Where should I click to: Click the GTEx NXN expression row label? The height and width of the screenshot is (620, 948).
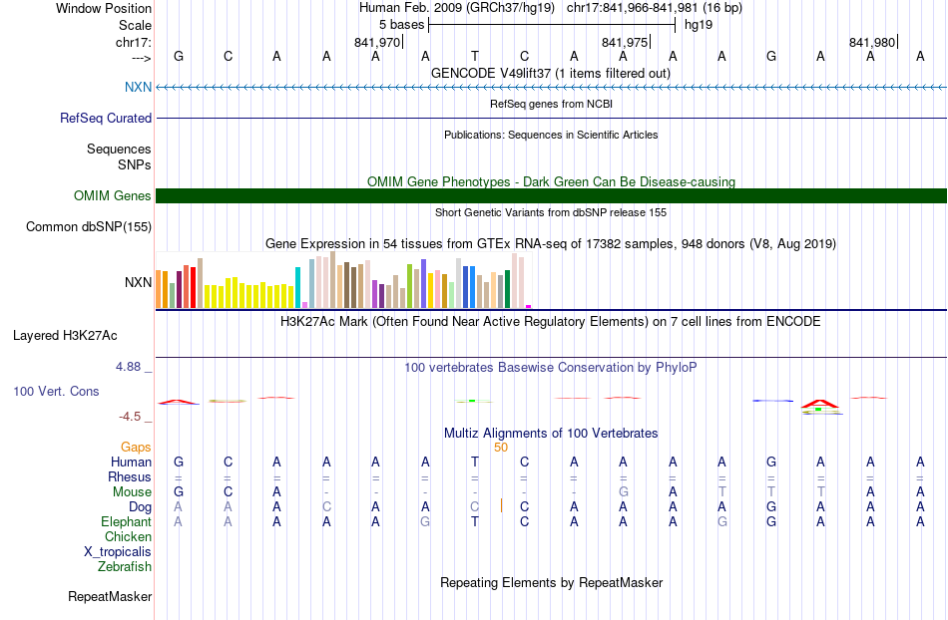pos(138,282)
